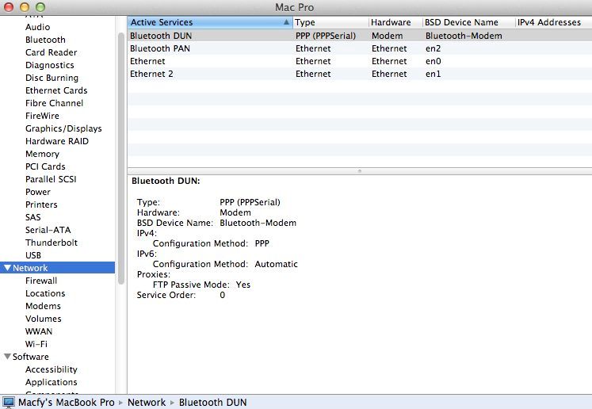Select the Ethernet service row

[360, 61]
